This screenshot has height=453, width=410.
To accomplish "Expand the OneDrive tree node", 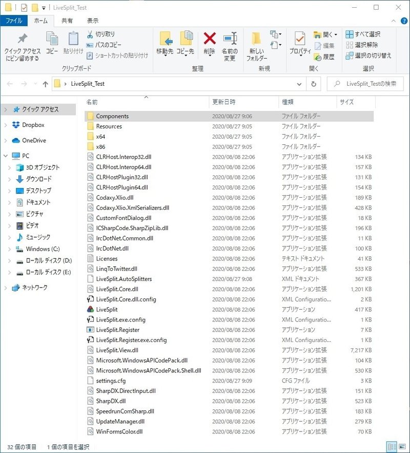I will point(6,141).
